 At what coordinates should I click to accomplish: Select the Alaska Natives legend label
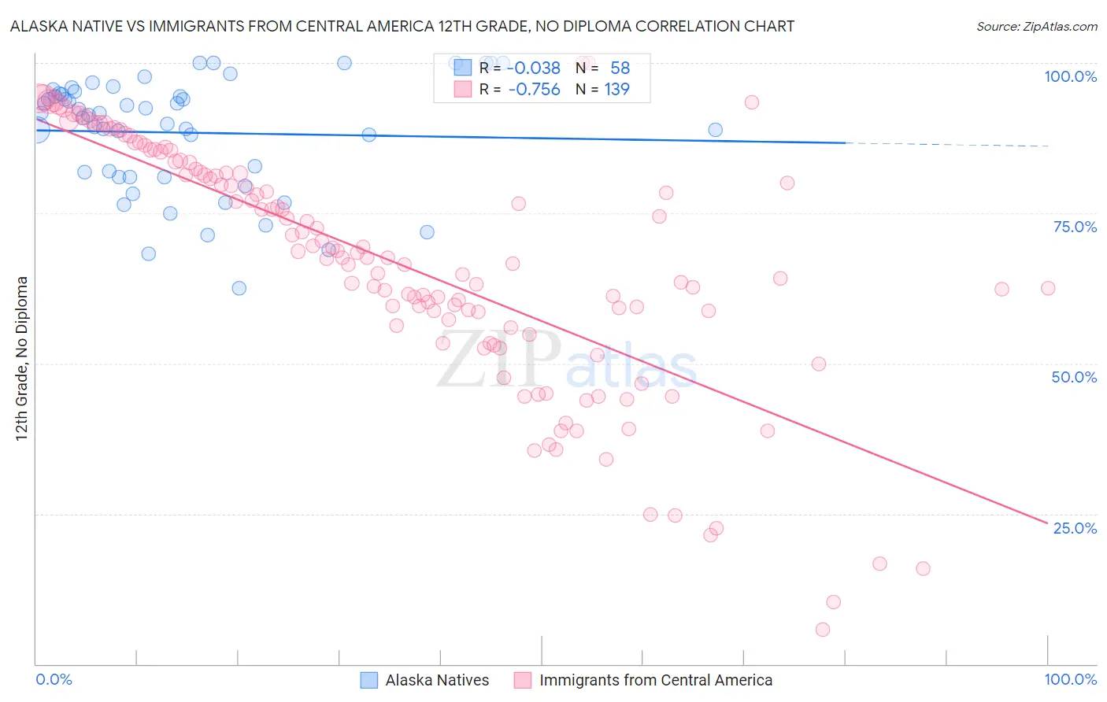point(437,680)
